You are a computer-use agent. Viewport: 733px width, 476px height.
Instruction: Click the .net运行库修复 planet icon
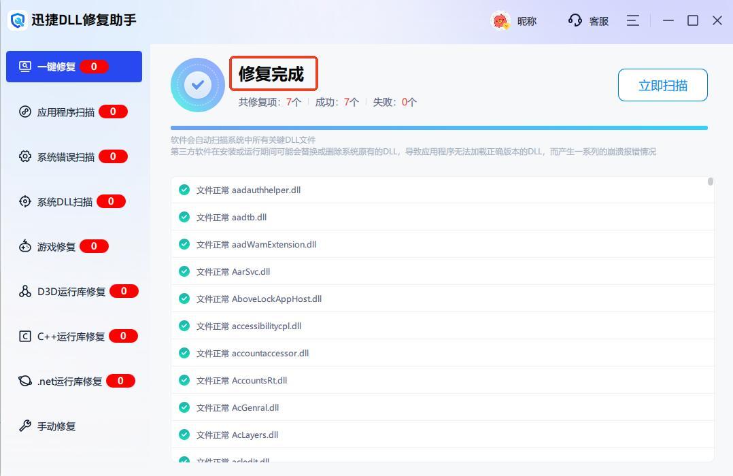click(25, 381)
